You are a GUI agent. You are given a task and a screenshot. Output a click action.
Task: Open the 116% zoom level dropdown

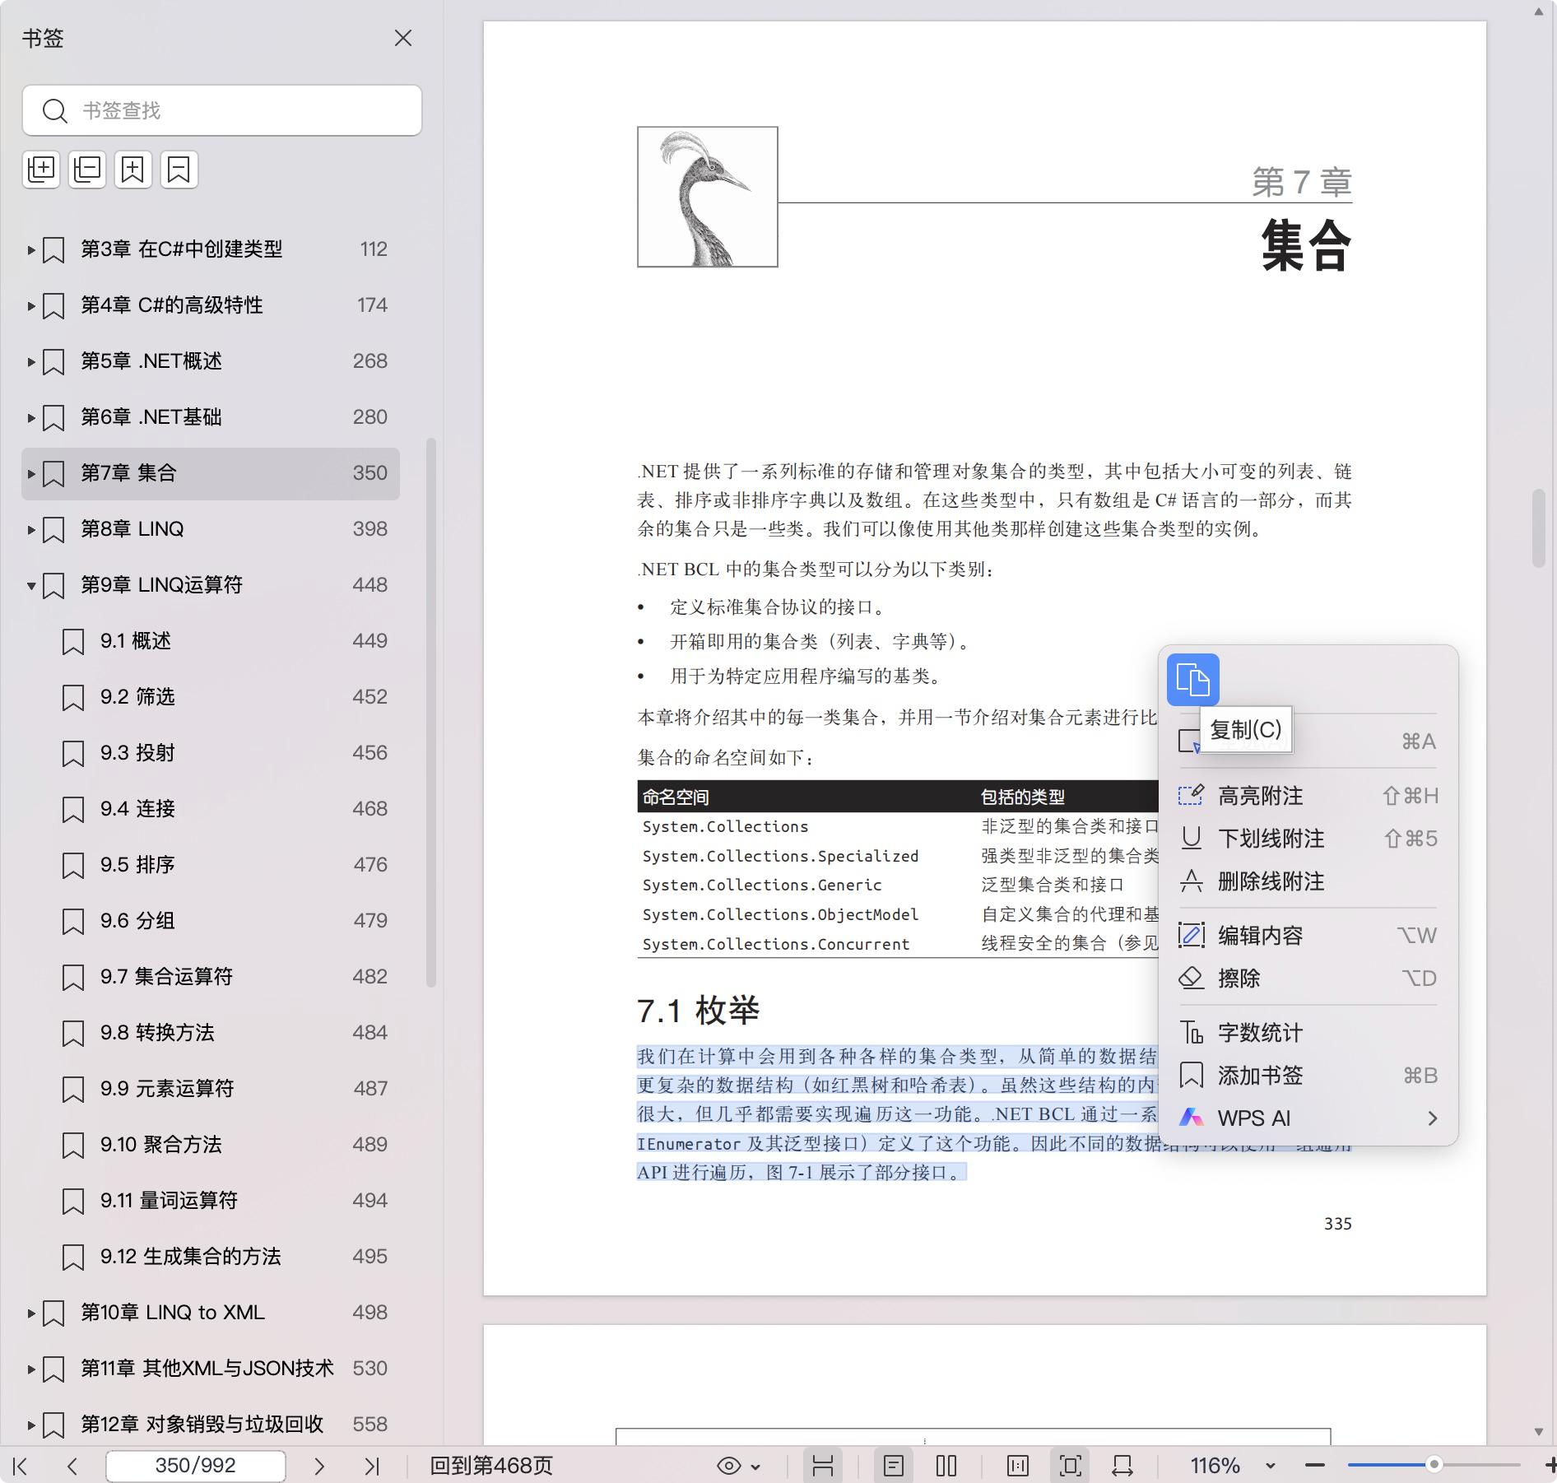click(x=1270, y=1466)
